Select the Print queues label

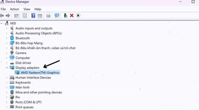[24, 107]
